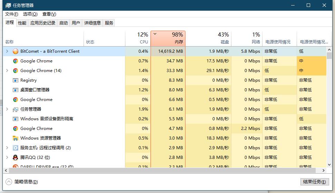Click the Task Manager title bar icon
The height and width of the screenshot is (193, 335).
(x=8, y=5)
